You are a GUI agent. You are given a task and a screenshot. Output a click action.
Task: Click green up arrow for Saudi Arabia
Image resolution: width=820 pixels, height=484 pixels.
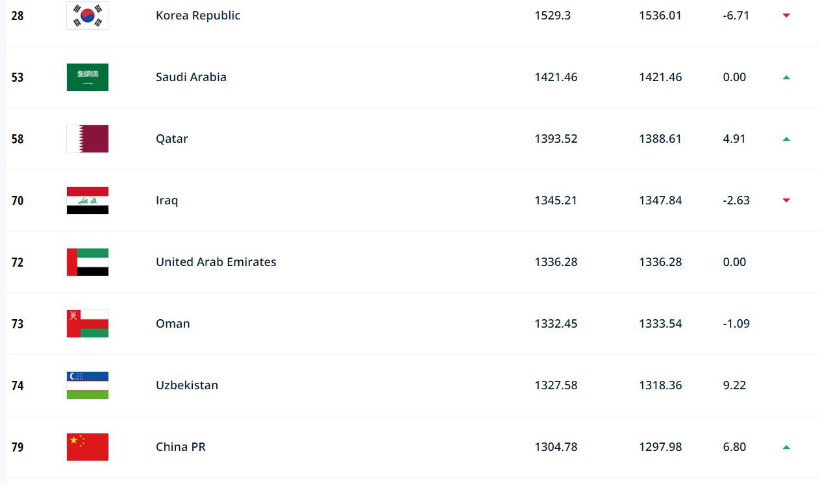(x=786, y=77)
